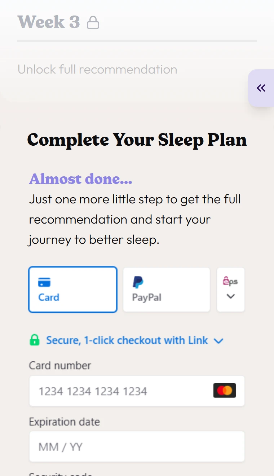Image resolution: width=274 pixels, height=476 pixels.
Task: Select Card as the payment method
Action: (73, 289)
